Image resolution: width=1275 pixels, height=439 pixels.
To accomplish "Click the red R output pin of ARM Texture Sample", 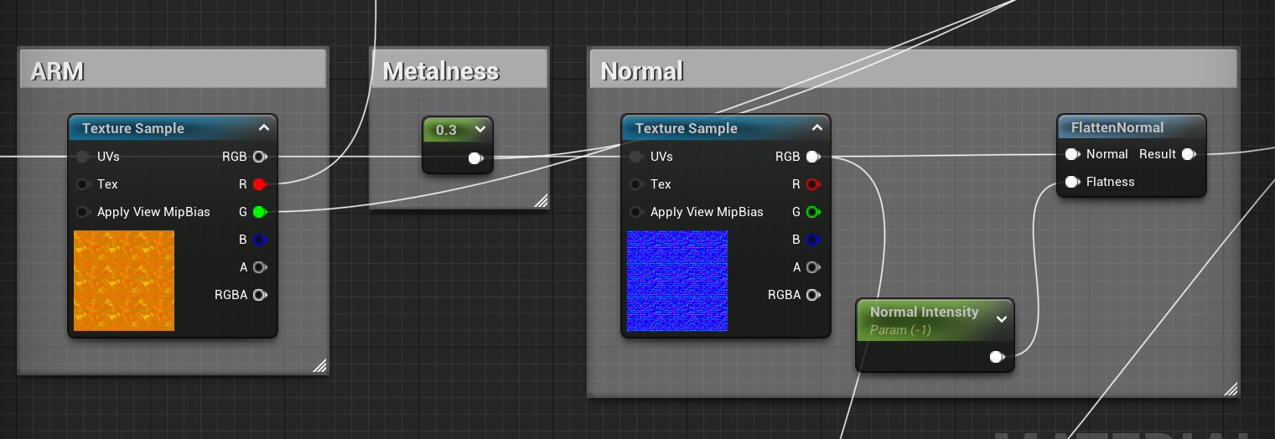I will [259, 184].
